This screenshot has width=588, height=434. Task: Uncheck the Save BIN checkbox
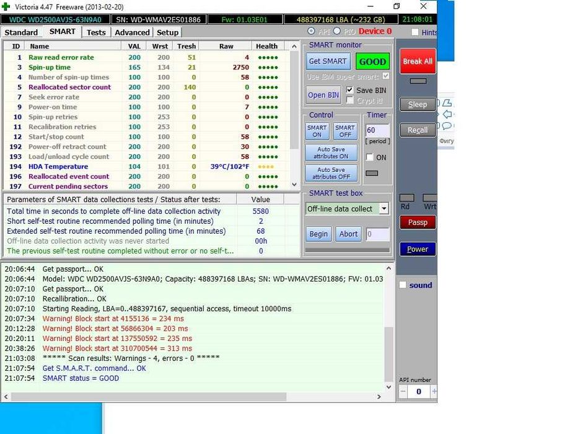pos(349,90)
